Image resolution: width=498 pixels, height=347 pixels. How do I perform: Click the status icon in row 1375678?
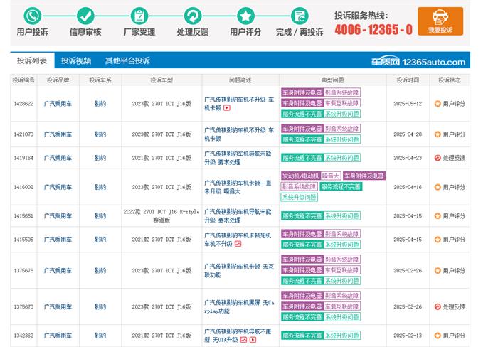click(x=438, y=270)
